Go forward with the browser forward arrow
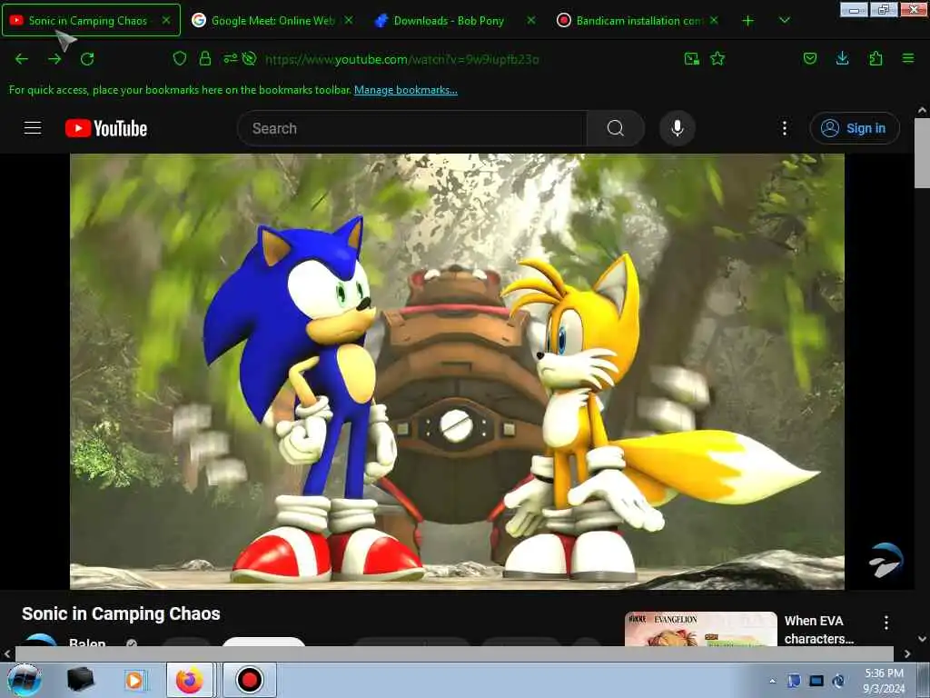This screenshot has width=930, height=698. [x=54, y=59]
